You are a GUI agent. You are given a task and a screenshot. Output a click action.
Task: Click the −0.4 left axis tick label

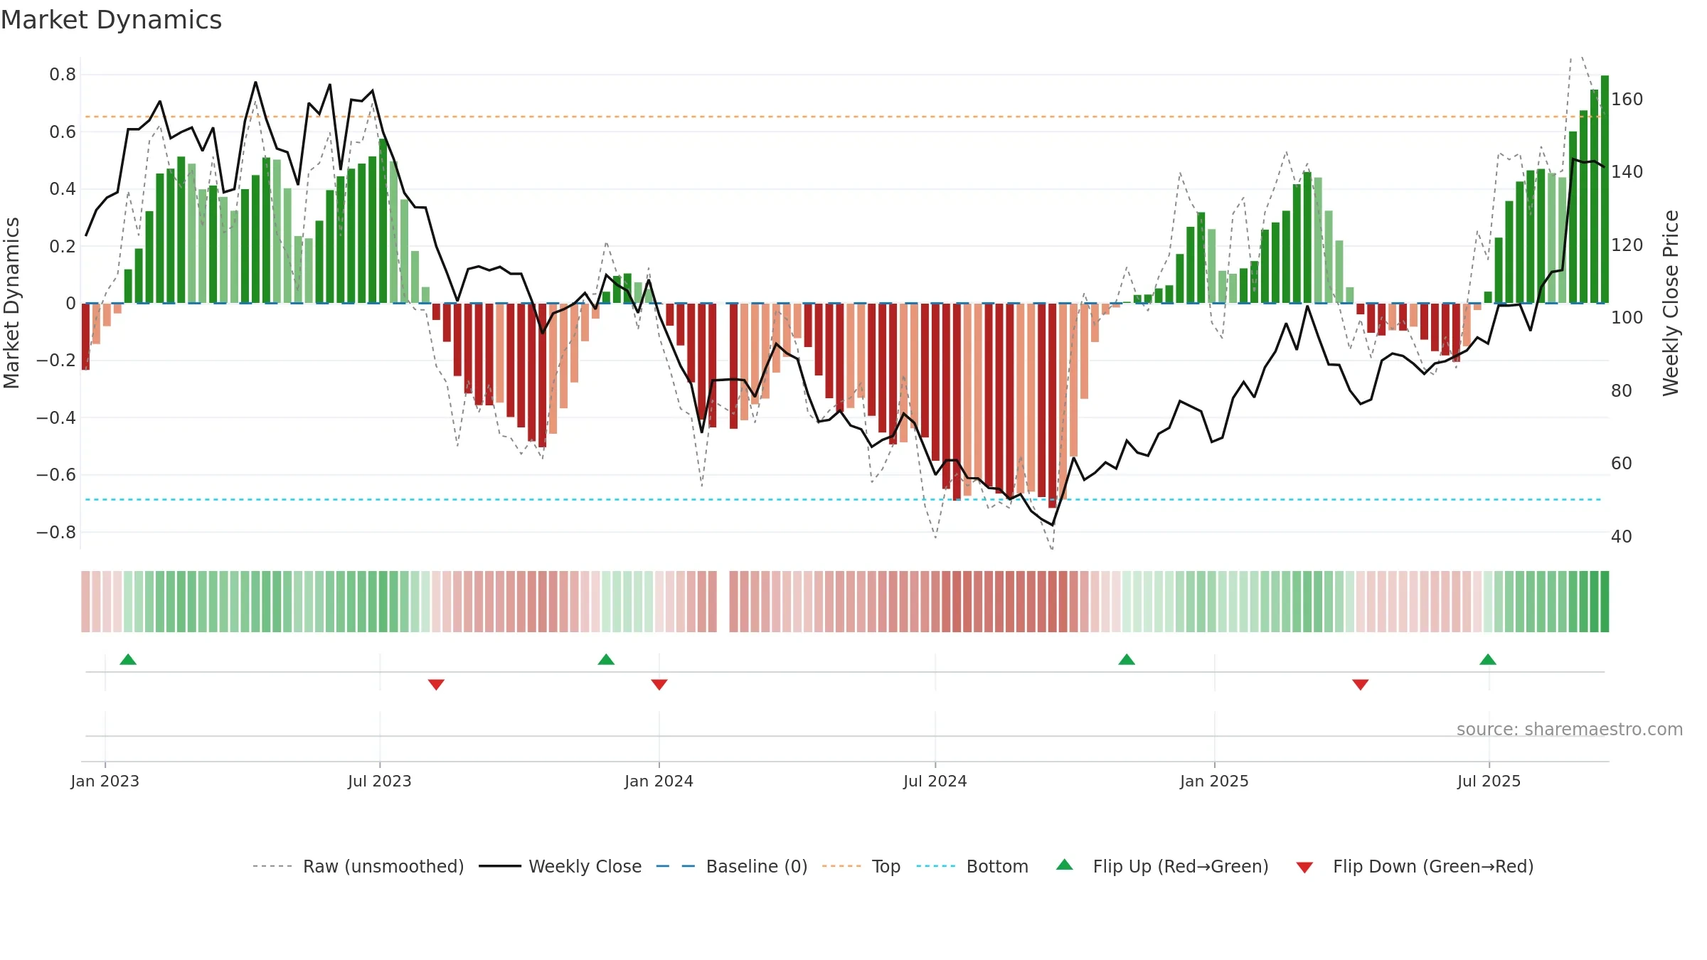tap(56, 417)
